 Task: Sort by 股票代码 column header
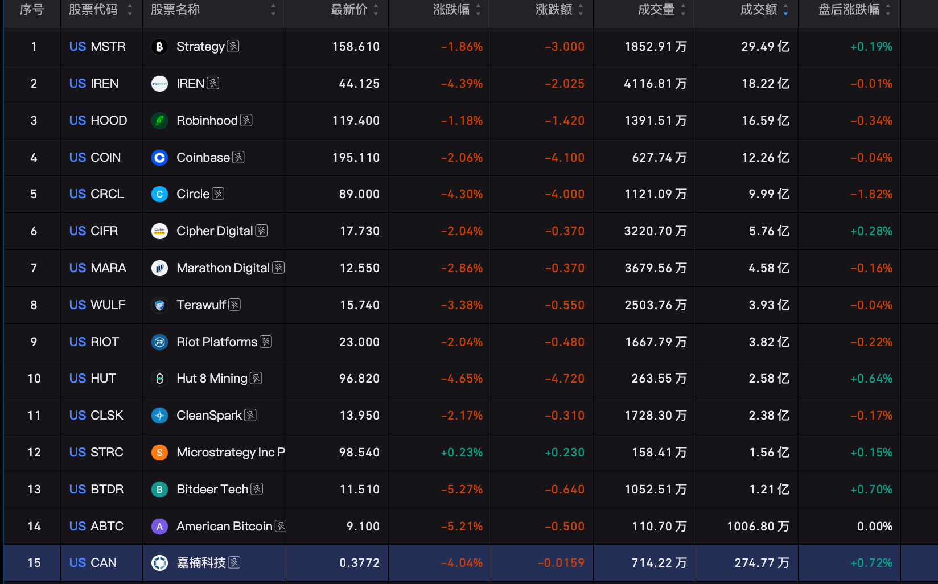100,10
